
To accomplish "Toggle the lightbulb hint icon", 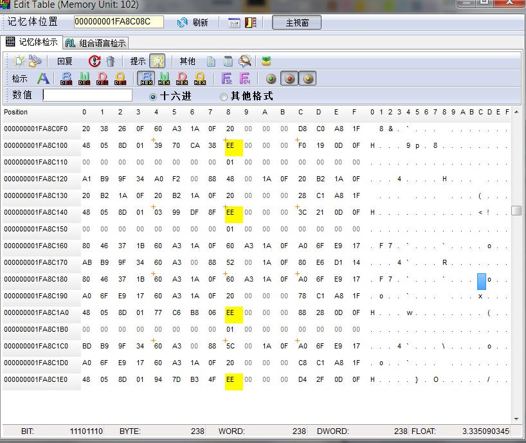I will [158, 61].
